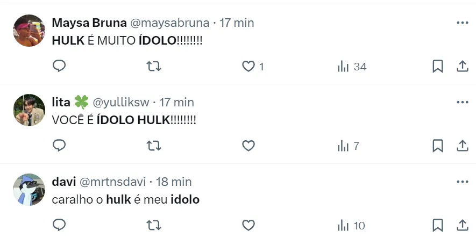The height and width of the screenshot is (238, 476).
Task: Repost Maysa Bruna's HULK tweet
Action: point(154,66)
